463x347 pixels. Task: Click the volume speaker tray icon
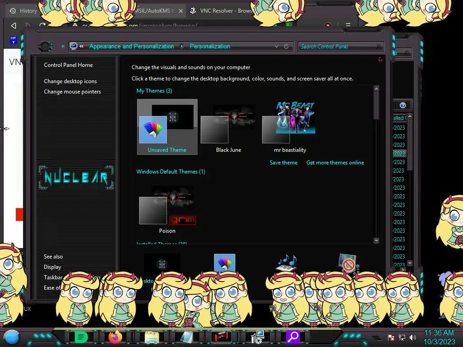[x=413, y=337]
